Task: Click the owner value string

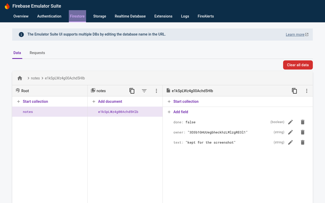Action: [217, 132]
